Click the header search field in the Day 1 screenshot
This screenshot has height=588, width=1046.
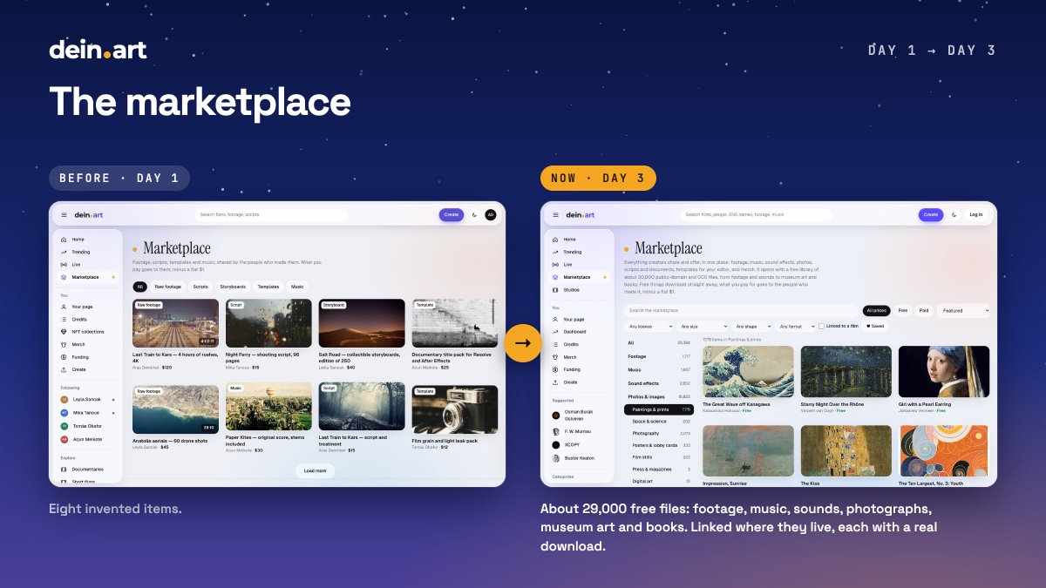270,214
